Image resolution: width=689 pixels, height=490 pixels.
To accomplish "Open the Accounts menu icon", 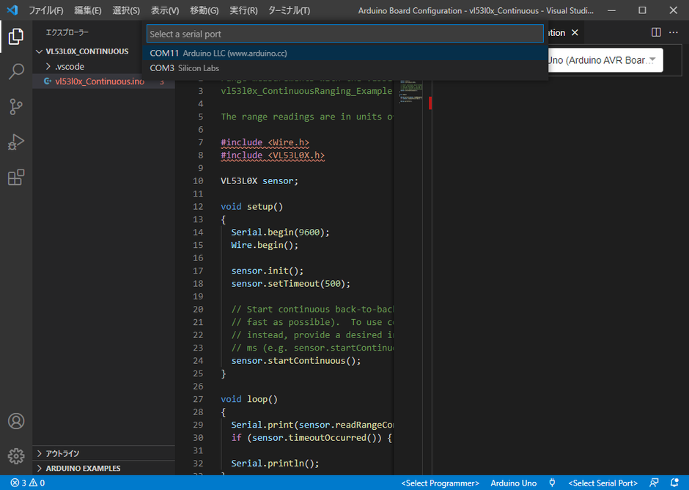I will click(x=16, y=421).
